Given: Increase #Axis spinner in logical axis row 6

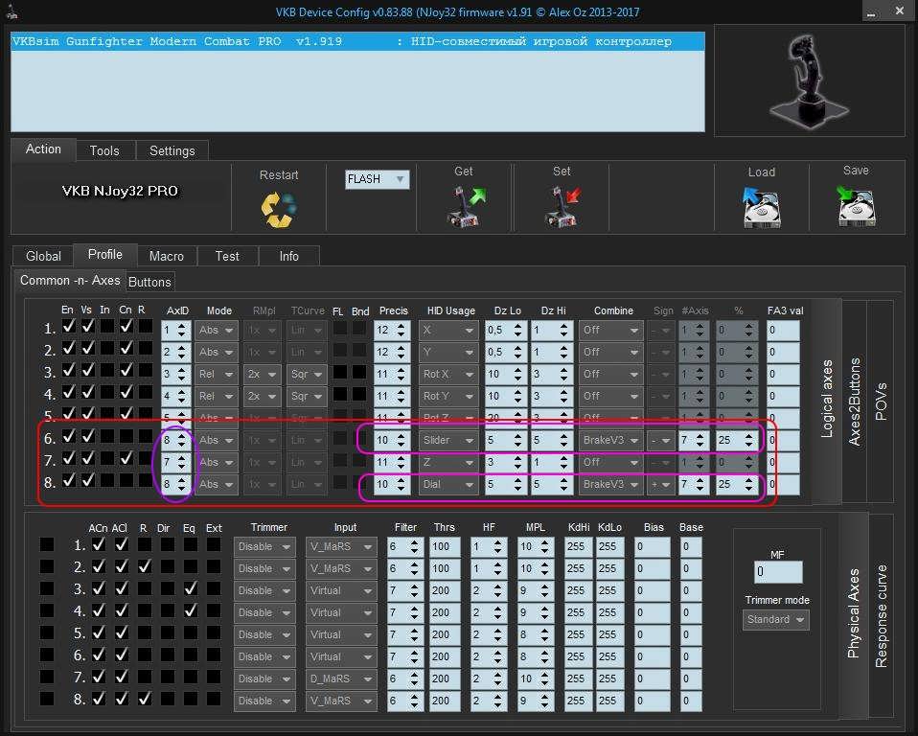Looking at the screenshot, I should pos(700,436).
